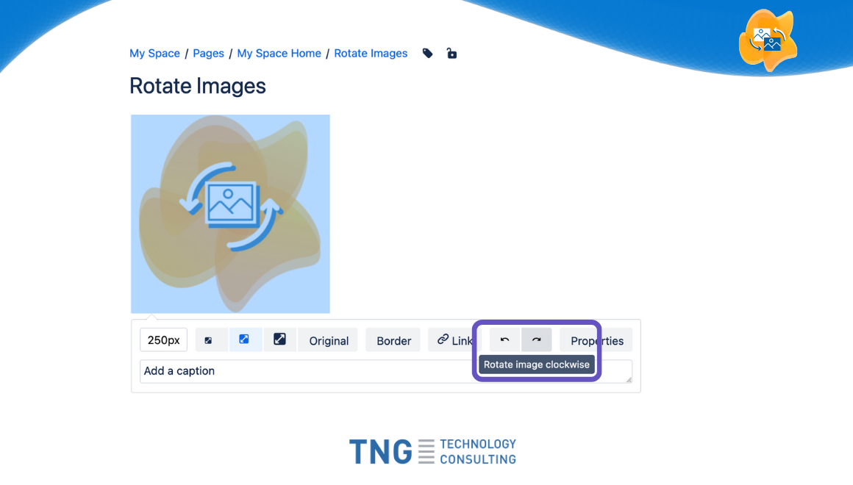This screenshot has width=853, height=485.
Task: Click the Rotate Images breadcrumb link
Action: 371,53
